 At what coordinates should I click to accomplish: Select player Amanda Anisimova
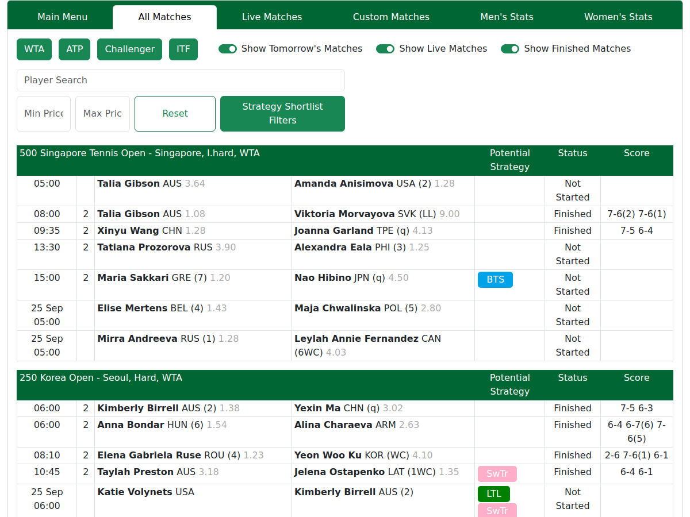point(344,184)
